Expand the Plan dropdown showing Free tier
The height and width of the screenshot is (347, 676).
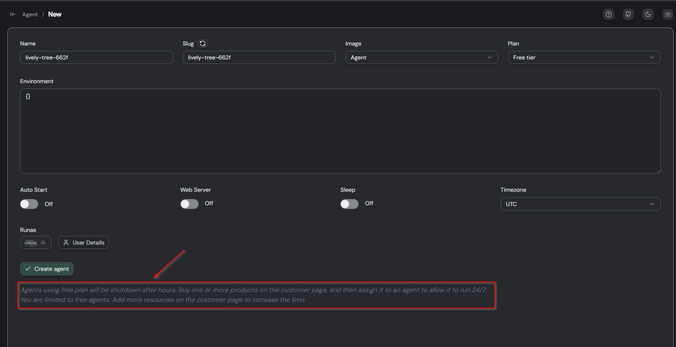584,57
